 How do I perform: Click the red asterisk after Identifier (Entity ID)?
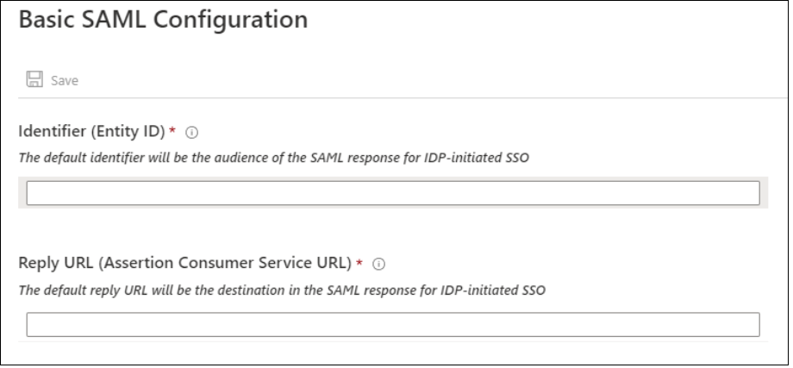[172, 130]
